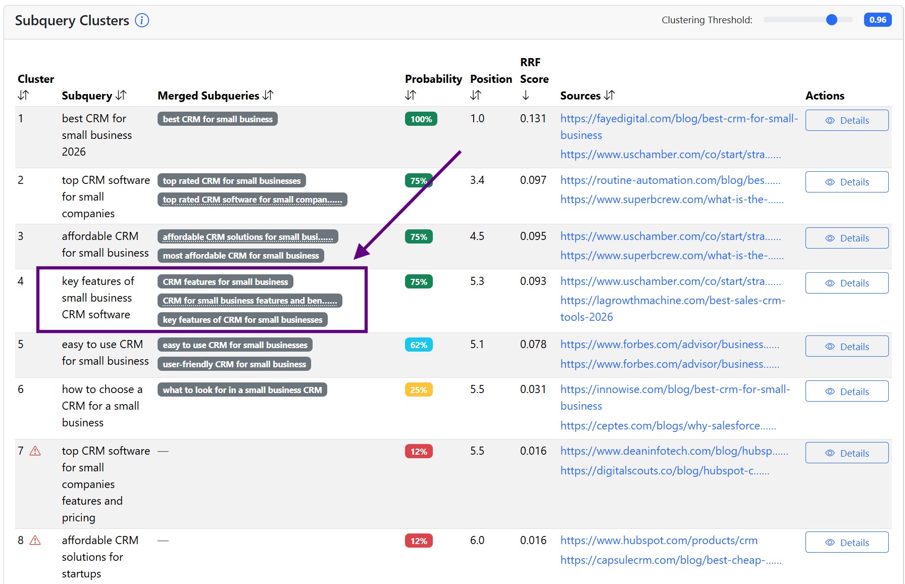Sort by Sources column icon

610,95
